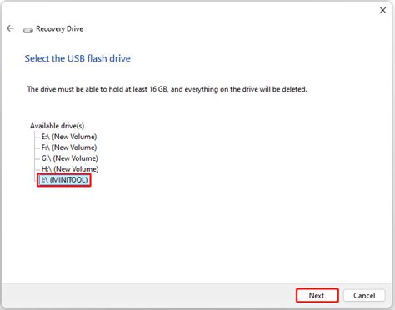Click the Recovery Drive icon in header
The image size is (395, 310).
coord(28,30)
